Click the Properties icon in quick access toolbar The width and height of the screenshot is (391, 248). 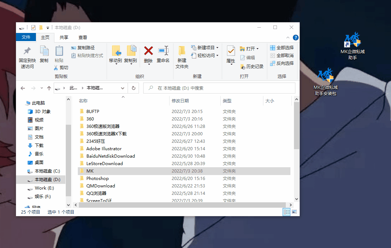pyautogui.click(x=33, y=28)
